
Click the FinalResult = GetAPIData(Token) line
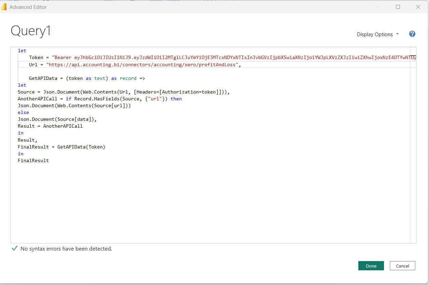click(61, 147)
